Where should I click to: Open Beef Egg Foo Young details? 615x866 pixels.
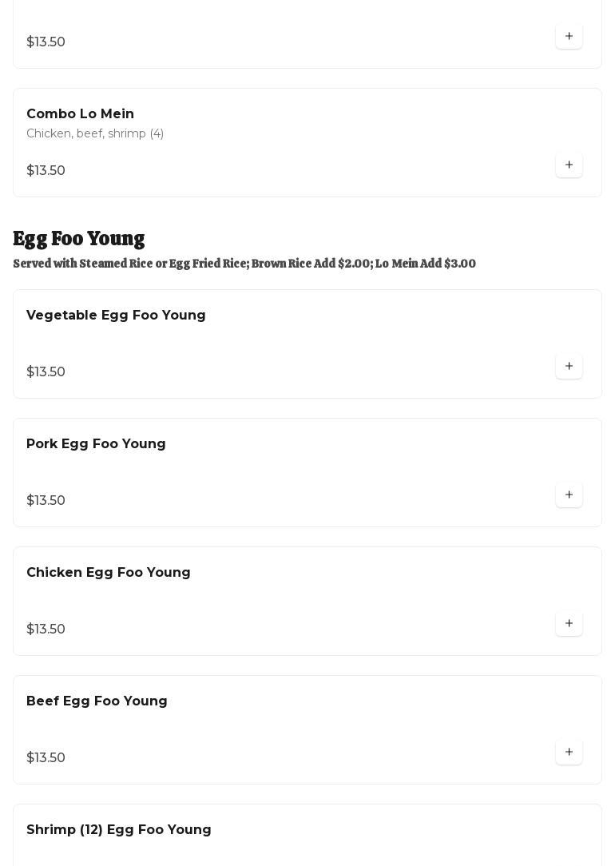[97, 701]
